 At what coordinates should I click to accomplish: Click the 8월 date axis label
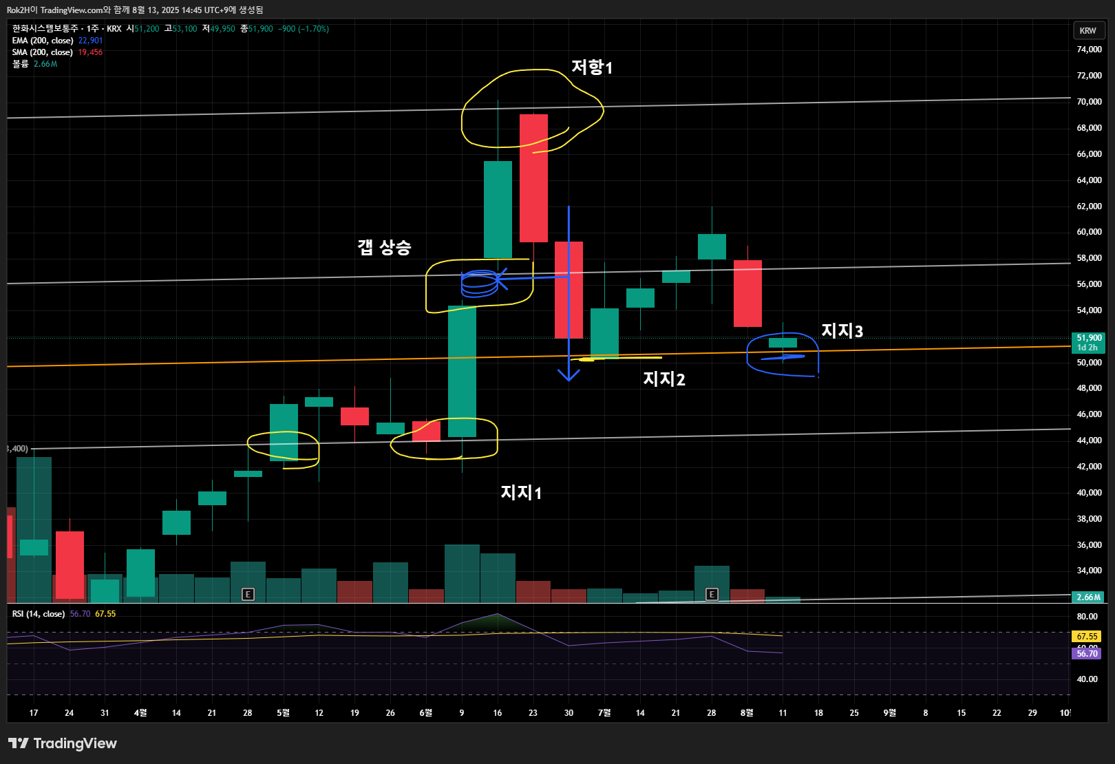pyautogui.click(x=747, y=713)
